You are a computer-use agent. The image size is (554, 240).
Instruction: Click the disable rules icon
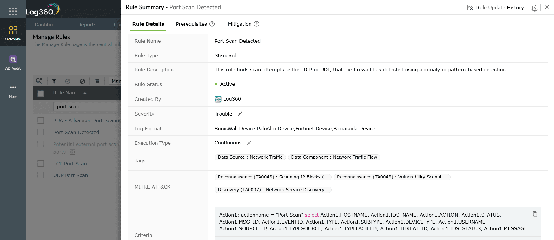point(82,81)
